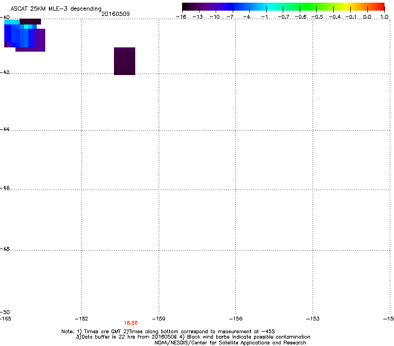Viewport: 394px width, 346px height.
Task: Click the note line 'Times are GMT'
Action: (x=103, y=332)
